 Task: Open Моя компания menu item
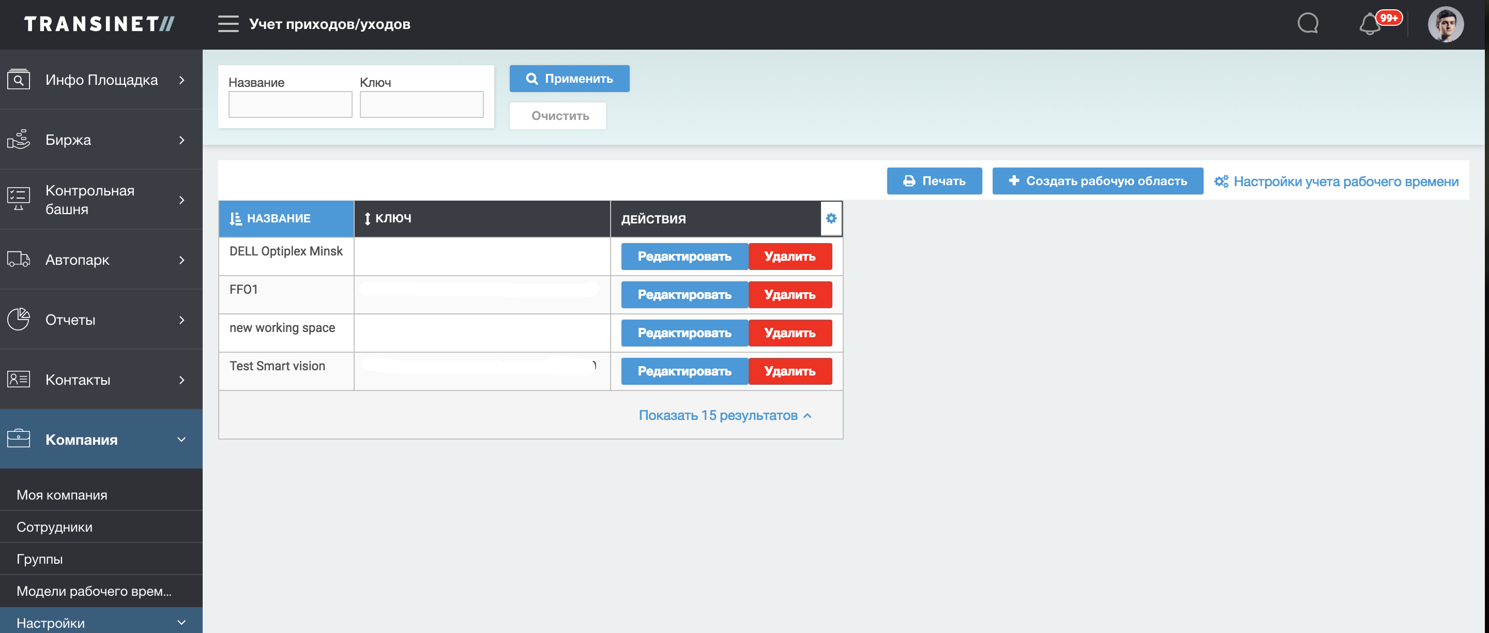point(62,495)
